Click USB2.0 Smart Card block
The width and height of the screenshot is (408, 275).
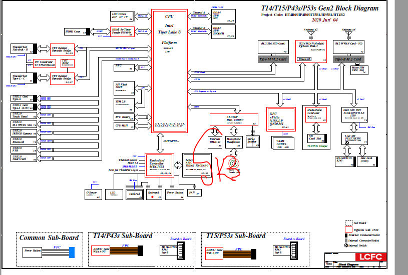click(24, 158)
